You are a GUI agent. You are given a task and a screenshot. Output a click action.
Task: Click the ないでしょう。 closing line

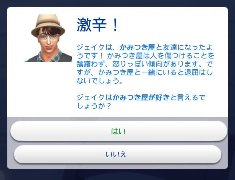100,81
